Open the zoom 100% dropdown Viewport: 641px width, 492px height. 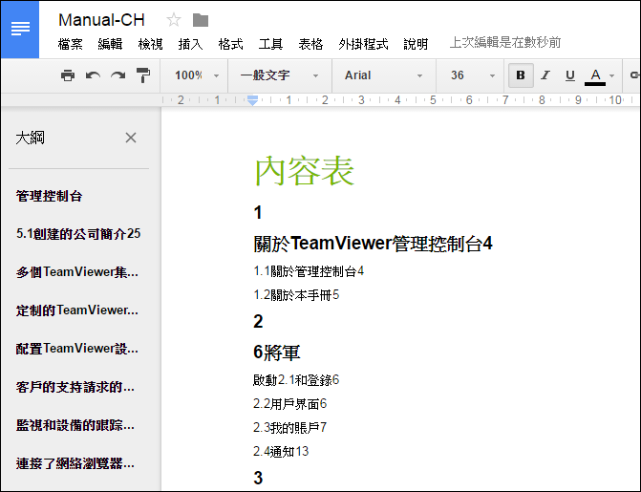[x=197, y=75]
